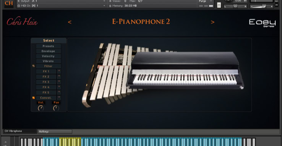Open the Envelope page
The image size is (282, 146).
(x=49, y=51)
